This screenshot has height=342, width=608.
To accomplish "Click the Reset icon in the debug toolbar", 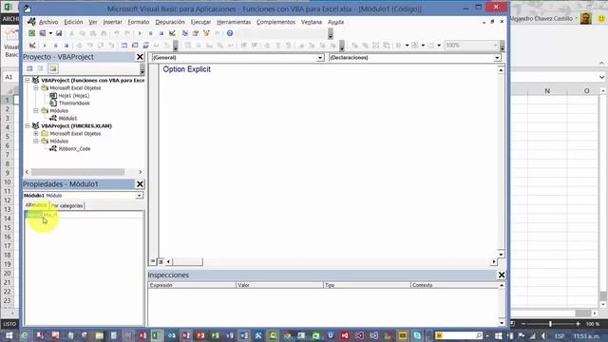I will [66, 46].
